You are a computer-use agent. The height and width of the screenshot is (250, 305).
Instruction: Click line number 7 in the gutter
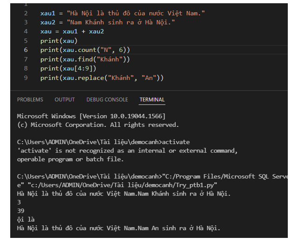[x=26, y=59]
